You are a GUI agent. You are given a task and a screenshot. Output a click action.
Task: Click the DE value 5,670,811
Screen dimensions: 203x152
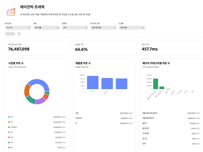tap(58, 137)
